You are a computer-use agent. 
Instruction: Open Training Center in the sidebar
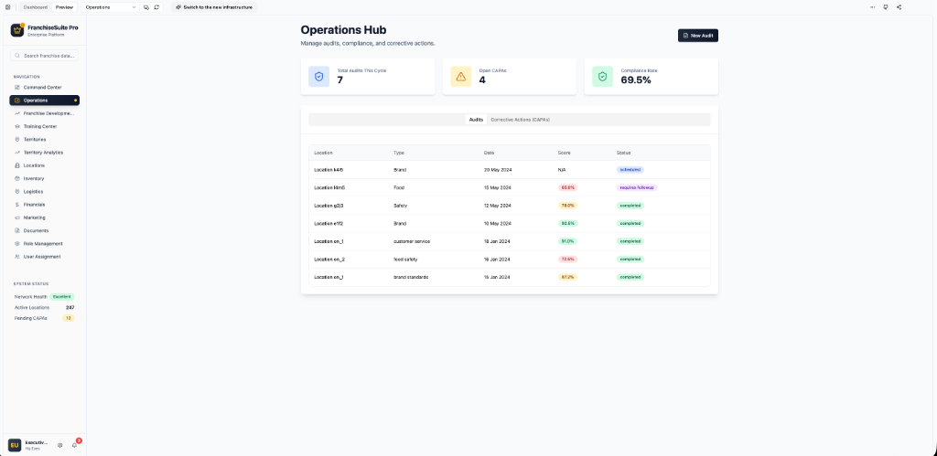pos(44,126)
